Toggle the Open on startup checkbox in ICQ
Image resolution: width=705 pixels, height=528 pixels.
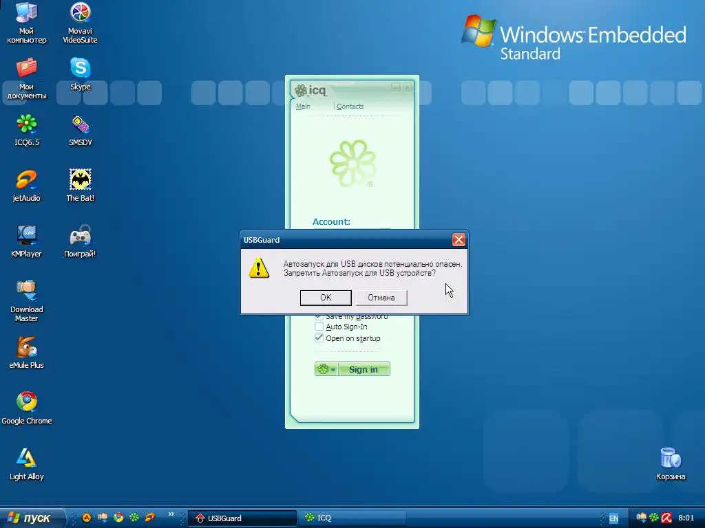(319, 338)
